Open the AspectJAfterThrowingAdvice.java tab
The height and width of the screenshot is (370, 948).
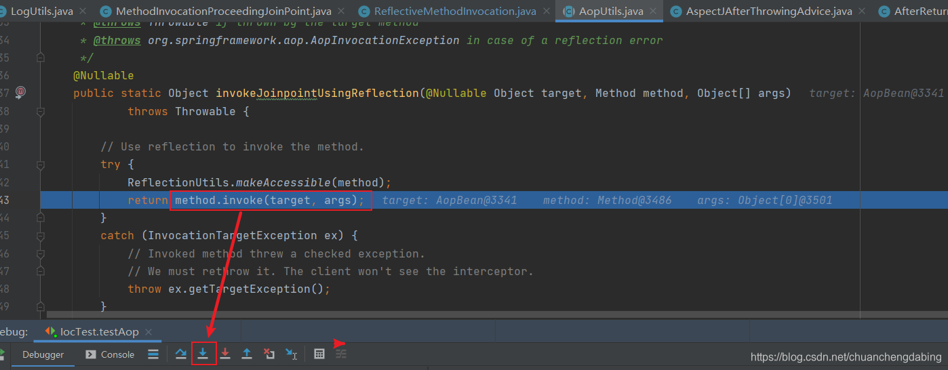tap(768, 12)
